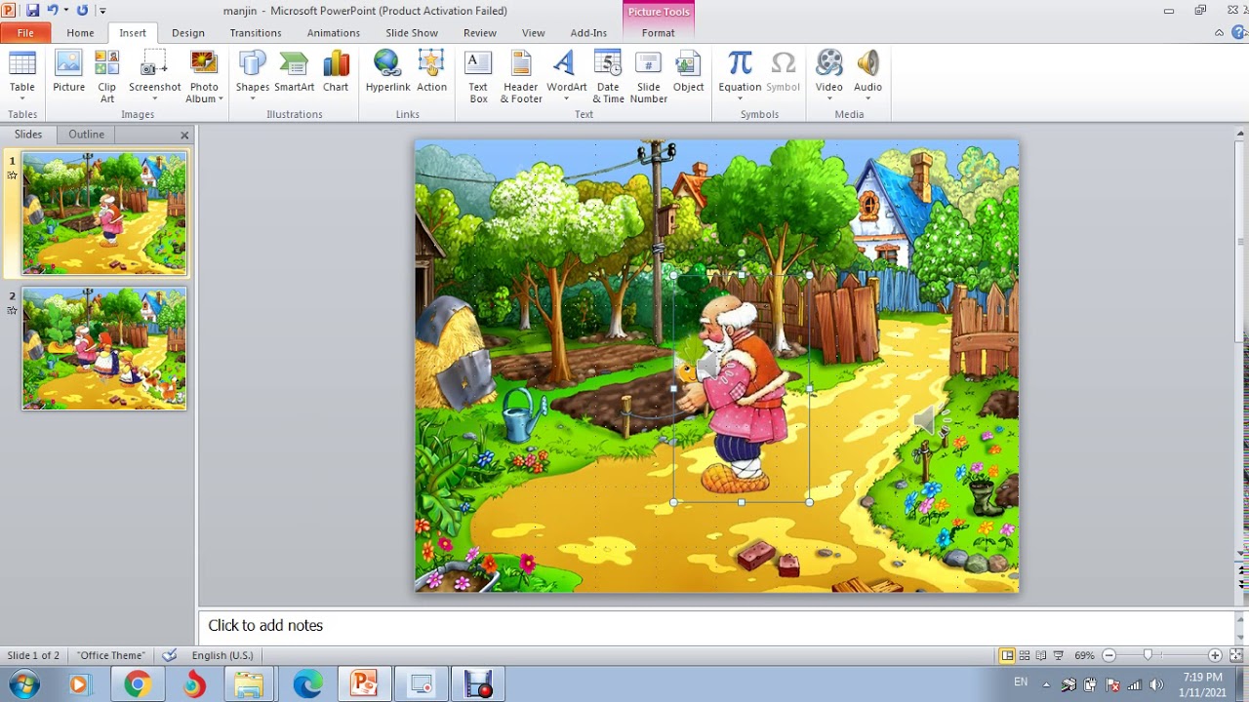Image resolution: width=1249 pixels, height=702 pixels.
Task: Insert a Text Box
Action: click(x=478, y=76)
